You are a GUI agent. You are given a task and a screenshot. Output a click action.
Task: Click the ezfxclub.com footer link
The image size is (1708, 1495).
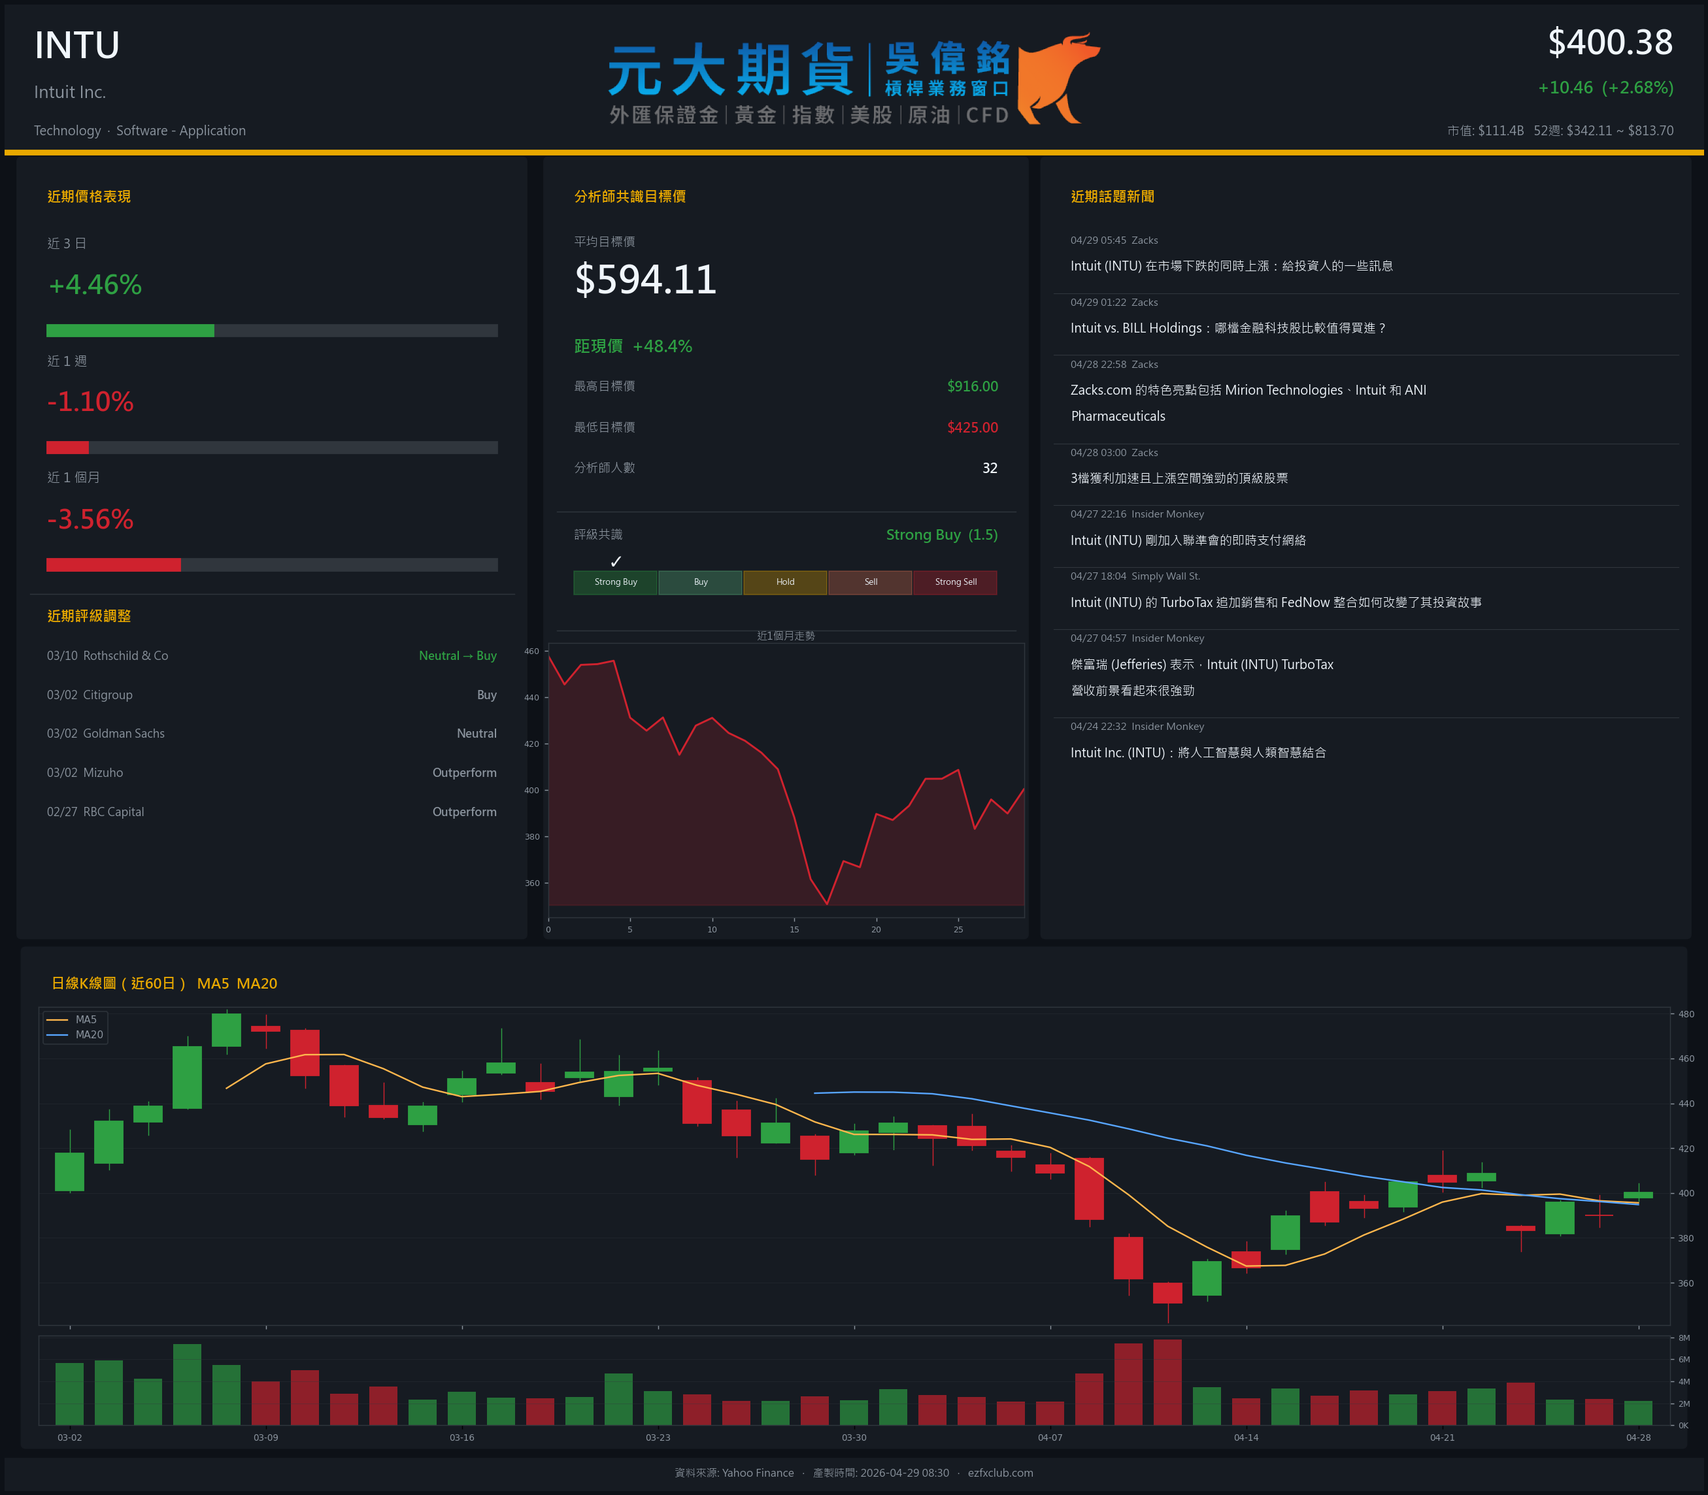[x=999, y=1473]
